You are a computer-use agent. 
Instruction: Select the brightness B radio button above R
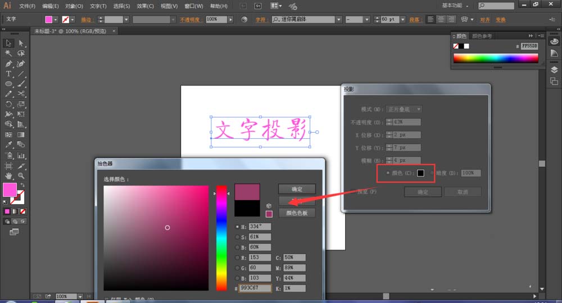(237, 247)
